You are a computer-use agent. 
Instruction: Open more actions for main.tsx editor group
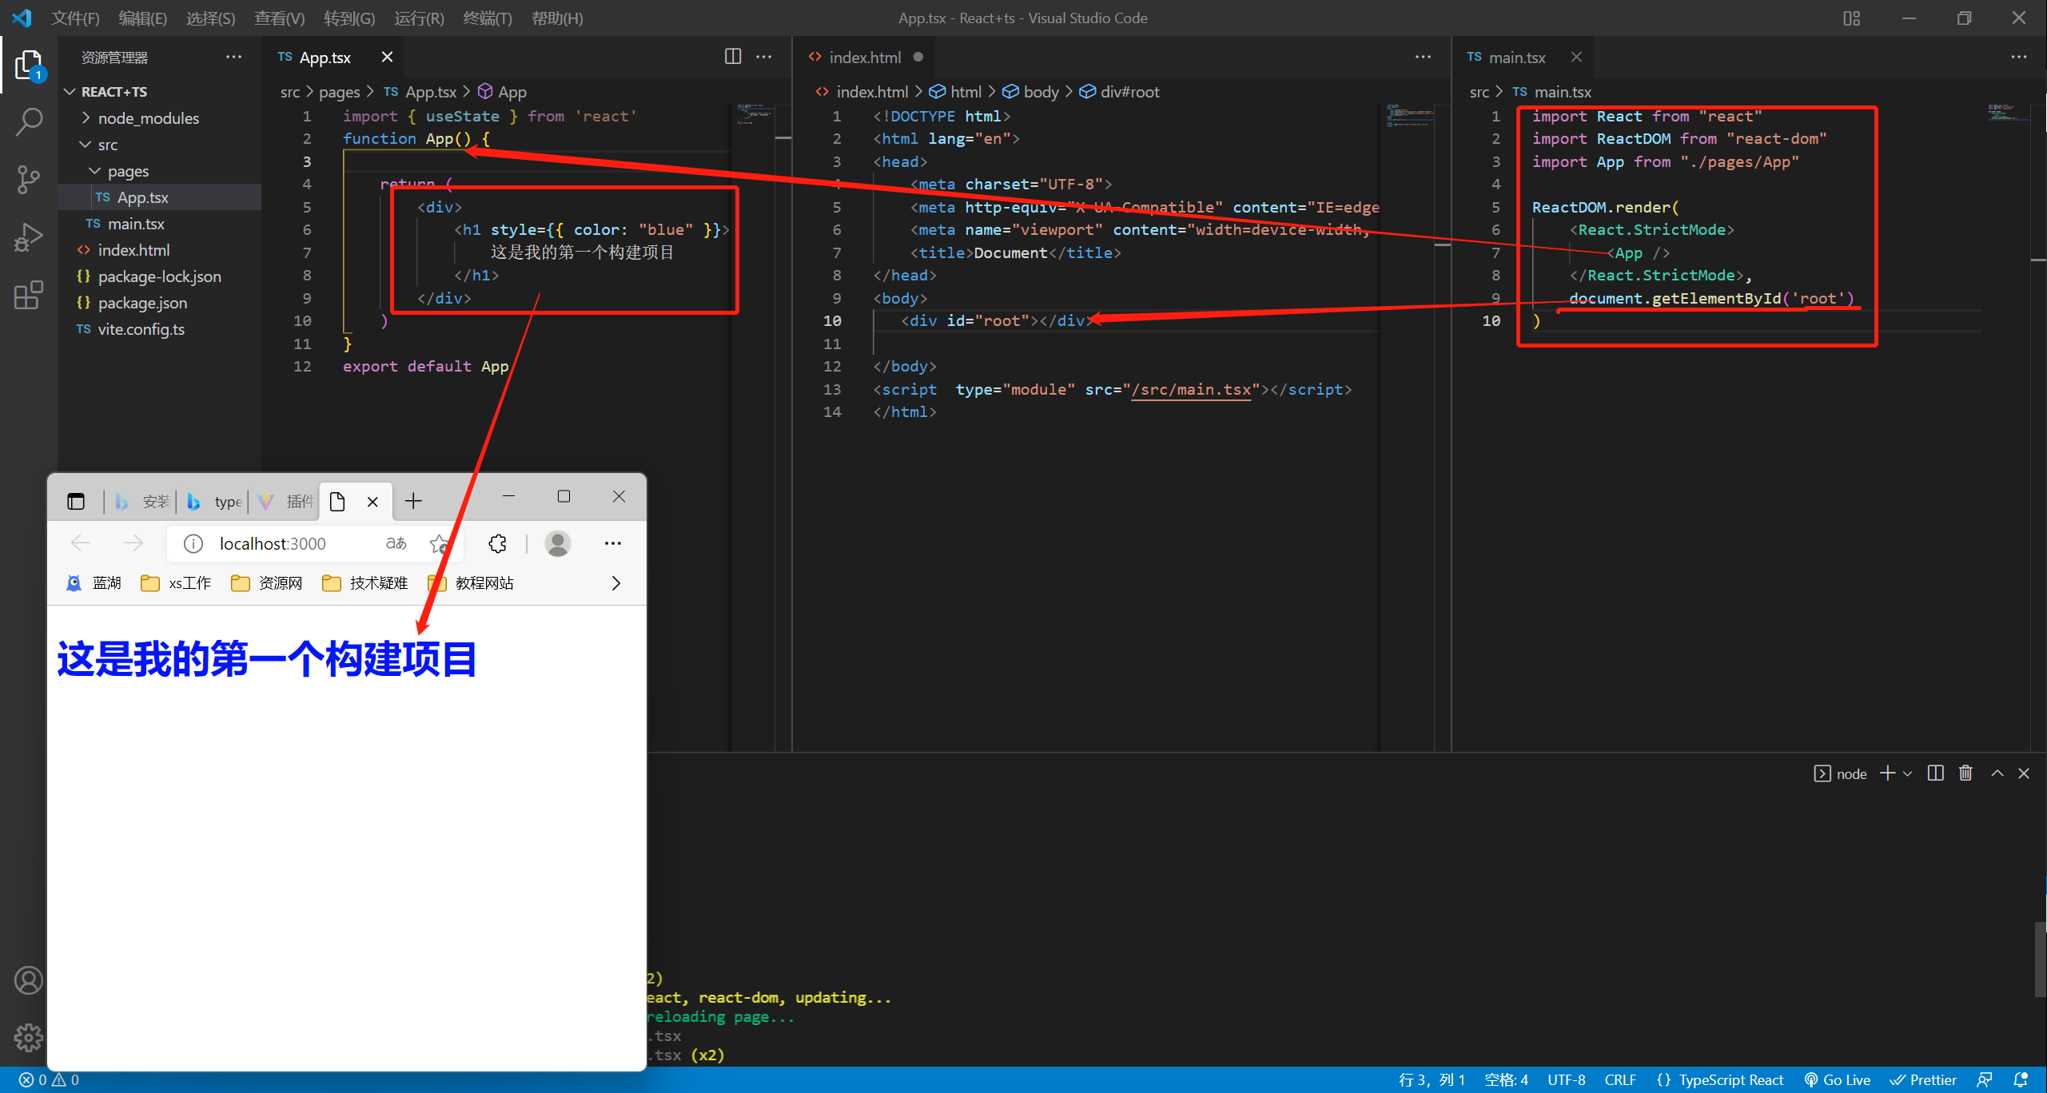[2019, 57]
